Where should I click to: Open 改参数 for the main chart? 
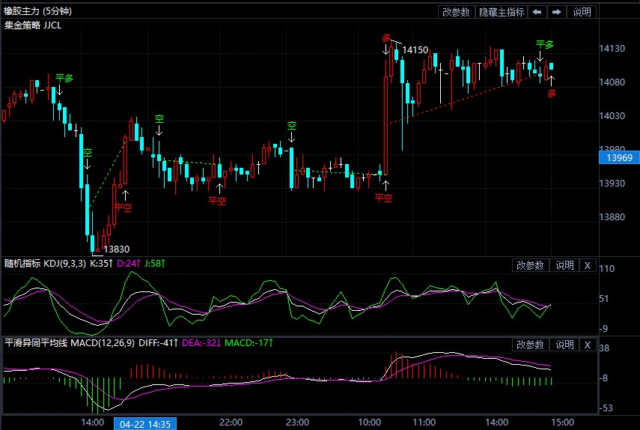tap(456, 12)
